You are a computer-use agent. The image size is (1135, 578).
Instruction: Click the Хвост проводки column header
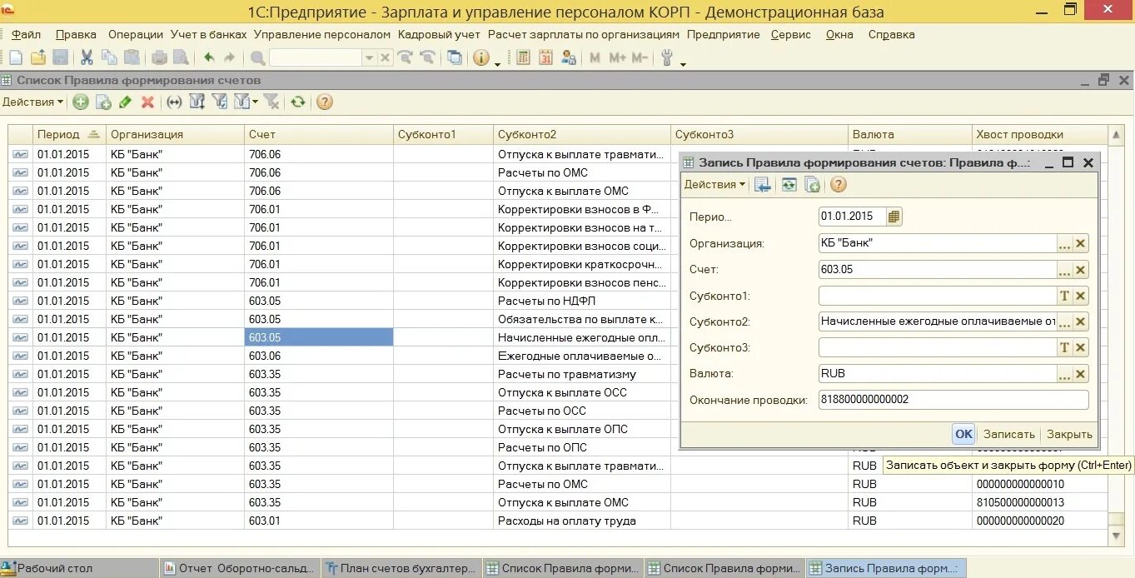click(x=1039, y=134)
